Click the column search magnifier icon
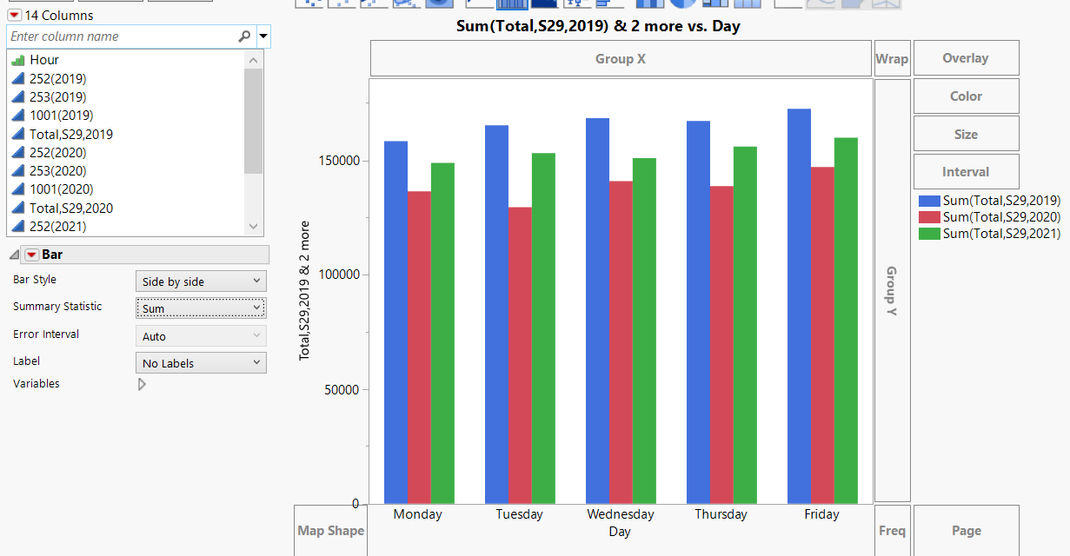 click(x=245, y=37)
